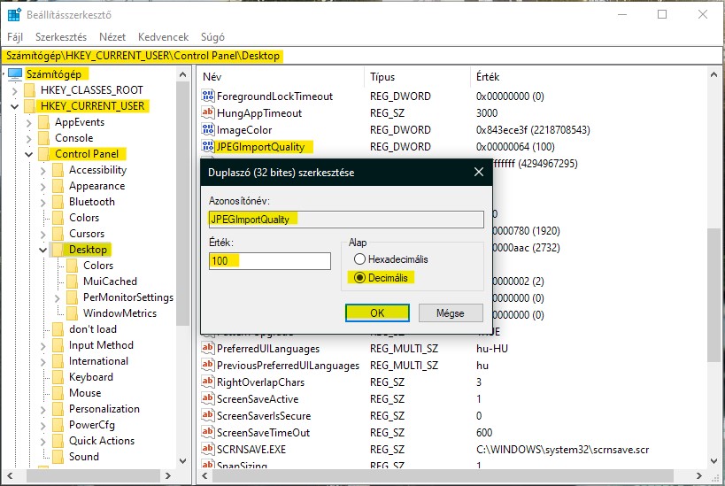Viewport: 725px width, 486px height.
Task: Open the Nézet menu
Action: (112, 37)
